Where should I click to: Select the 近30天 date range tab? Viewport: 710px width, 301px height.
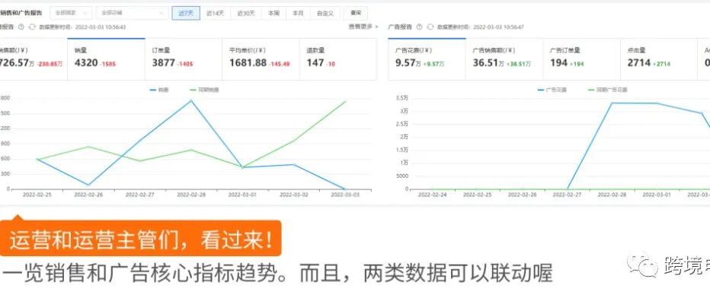coord(246,13)
